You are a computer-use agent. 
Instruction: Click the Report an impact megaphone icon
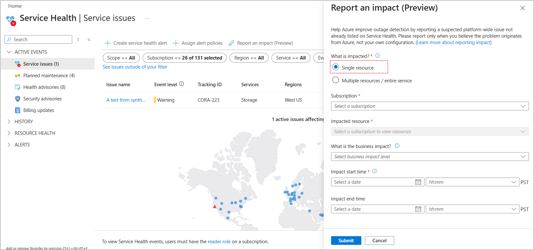[231, 43]
